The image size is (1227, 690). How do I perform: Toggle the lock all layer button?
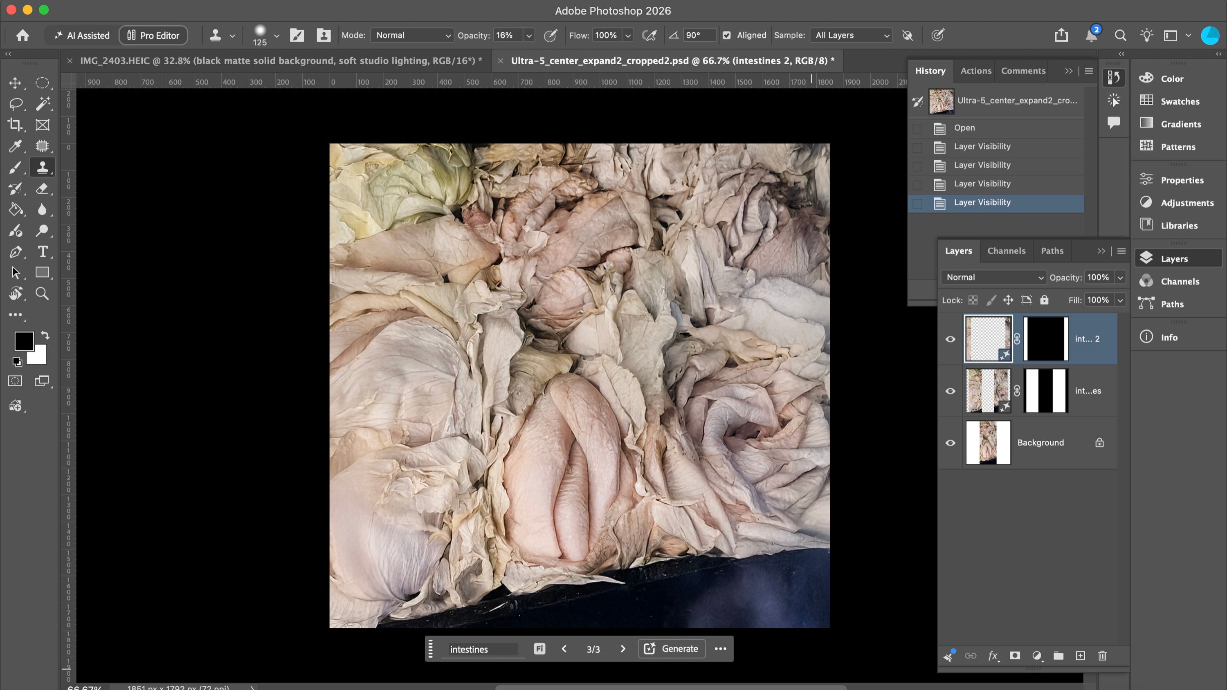pos(1044,300)
